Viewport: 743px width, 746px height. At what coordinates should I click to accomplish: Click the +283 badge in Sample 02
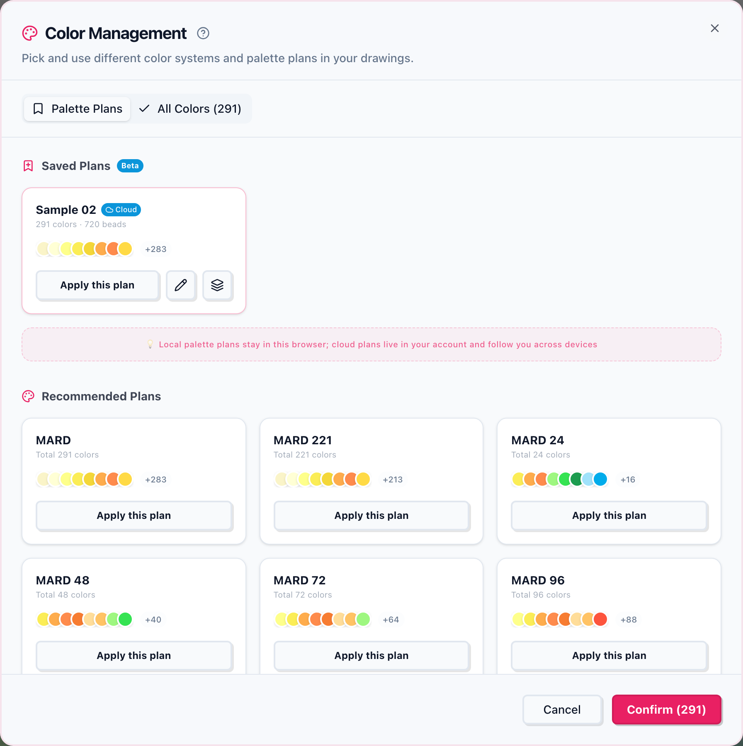tap(156, 249)
